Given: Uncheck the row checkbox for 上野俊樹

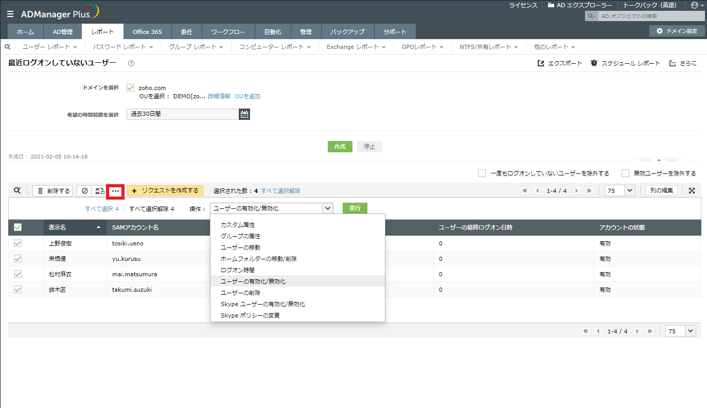Looking at the screenshot, I should (x=17, y=243).
